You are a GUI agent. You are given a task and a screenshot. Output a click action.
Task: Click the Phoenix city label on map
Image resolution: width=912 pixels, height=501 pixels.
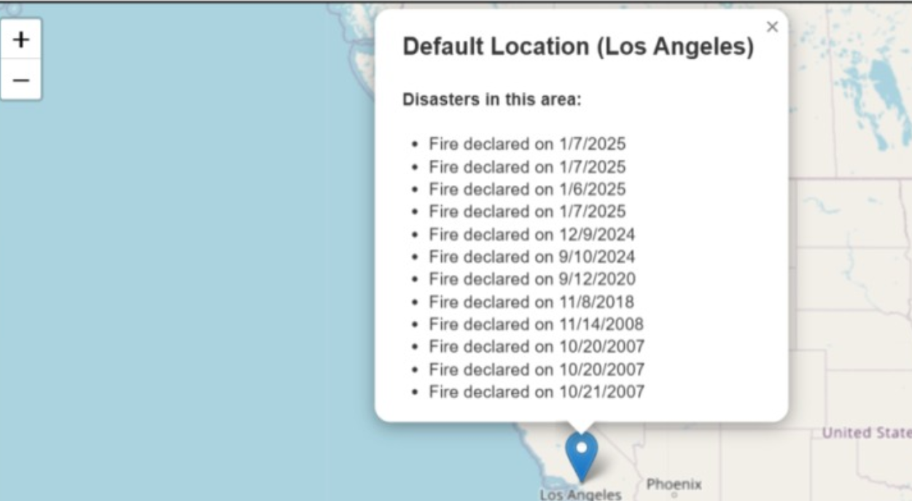pyautogui.click(x=674, y=484)
